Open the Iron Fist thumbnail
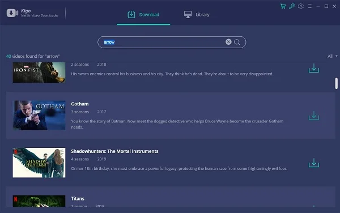Viewport: 340px width, 213px height. (39, 73)
